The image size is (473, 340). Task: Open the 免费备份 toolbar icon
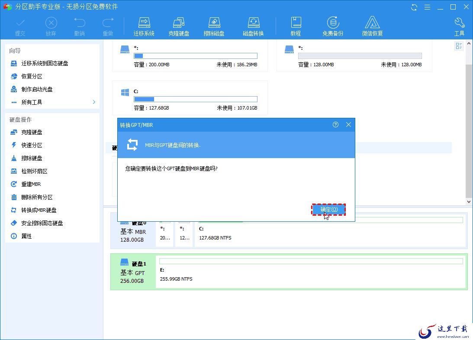pyautogui.click(x=333, y=26)
